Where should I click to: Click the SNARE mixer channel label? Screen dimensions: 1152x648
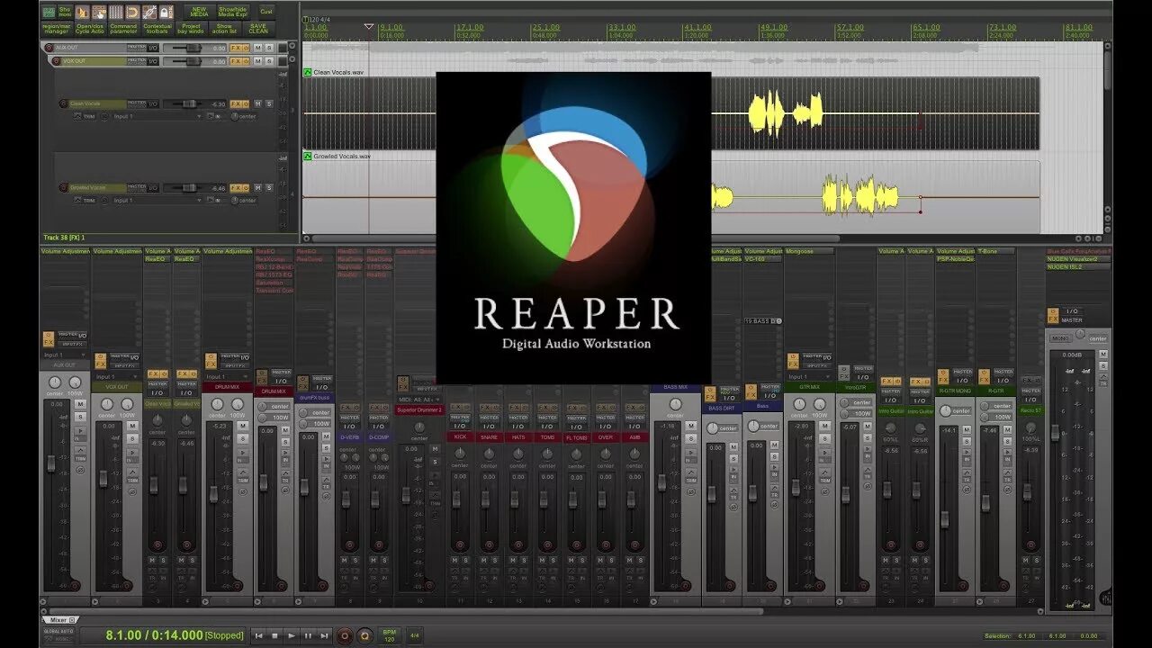(489, 436)
